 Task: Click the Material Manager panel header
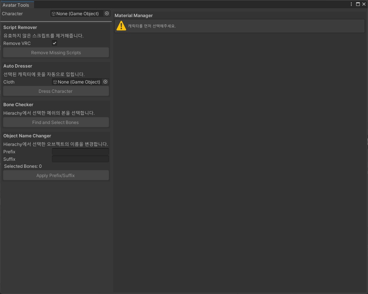(x=134, y=16)
